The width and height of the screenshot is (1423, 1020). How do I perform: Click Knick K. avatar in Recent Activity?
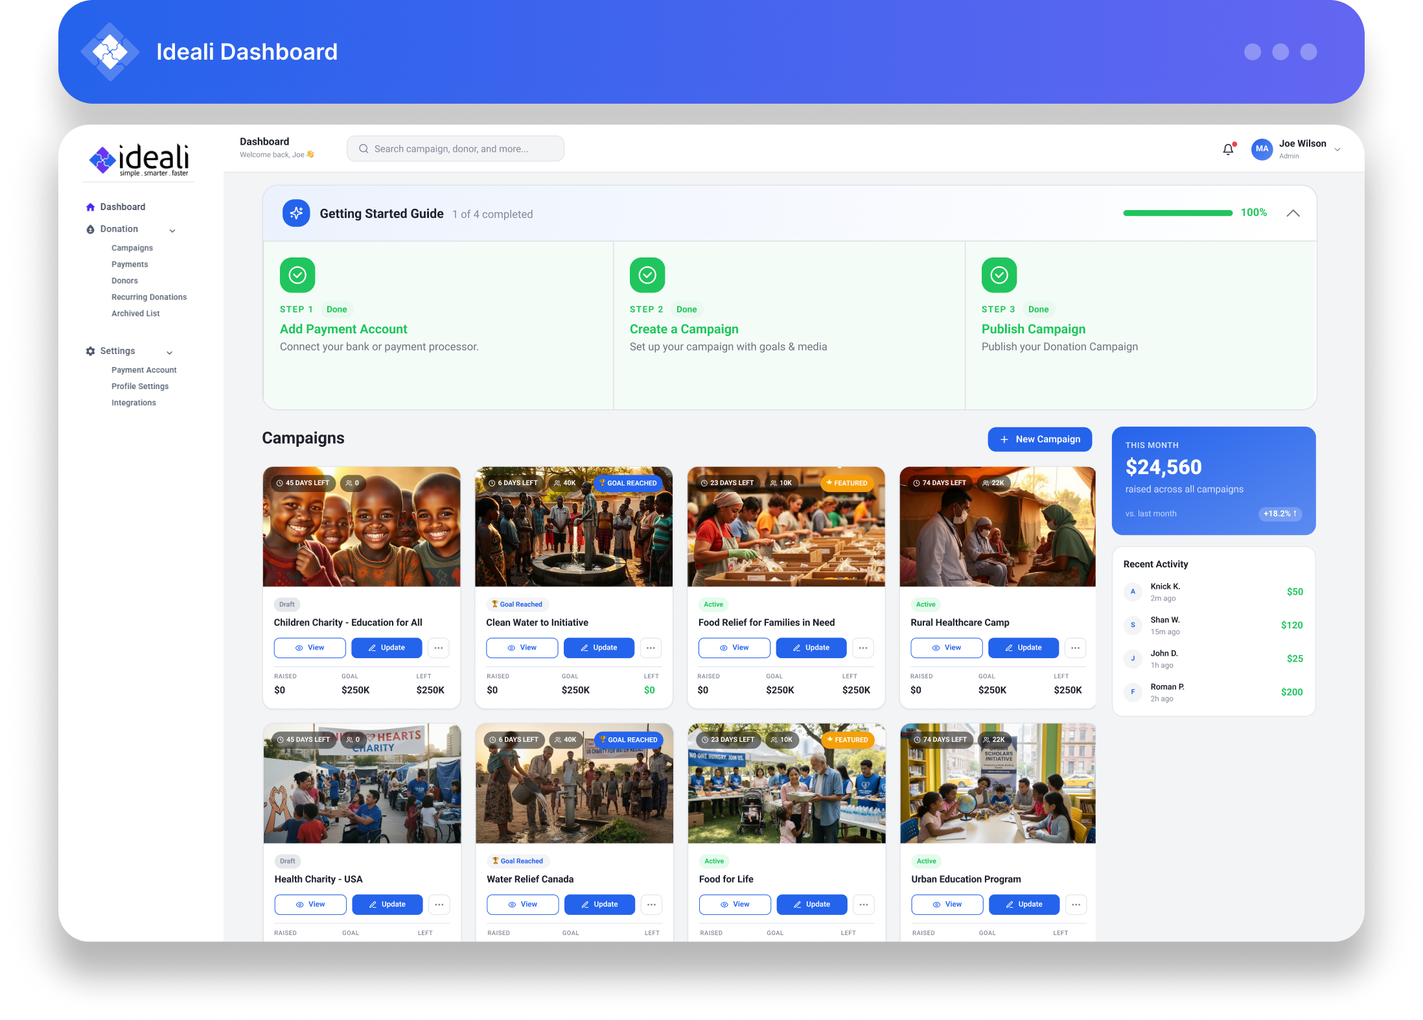(1133, 591)
